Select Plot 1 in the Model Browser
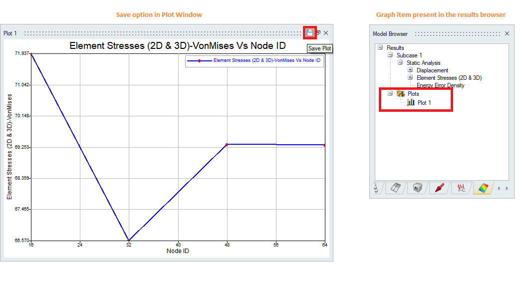Viewport: 531px width, 285px height. click(x=424, y=103)
